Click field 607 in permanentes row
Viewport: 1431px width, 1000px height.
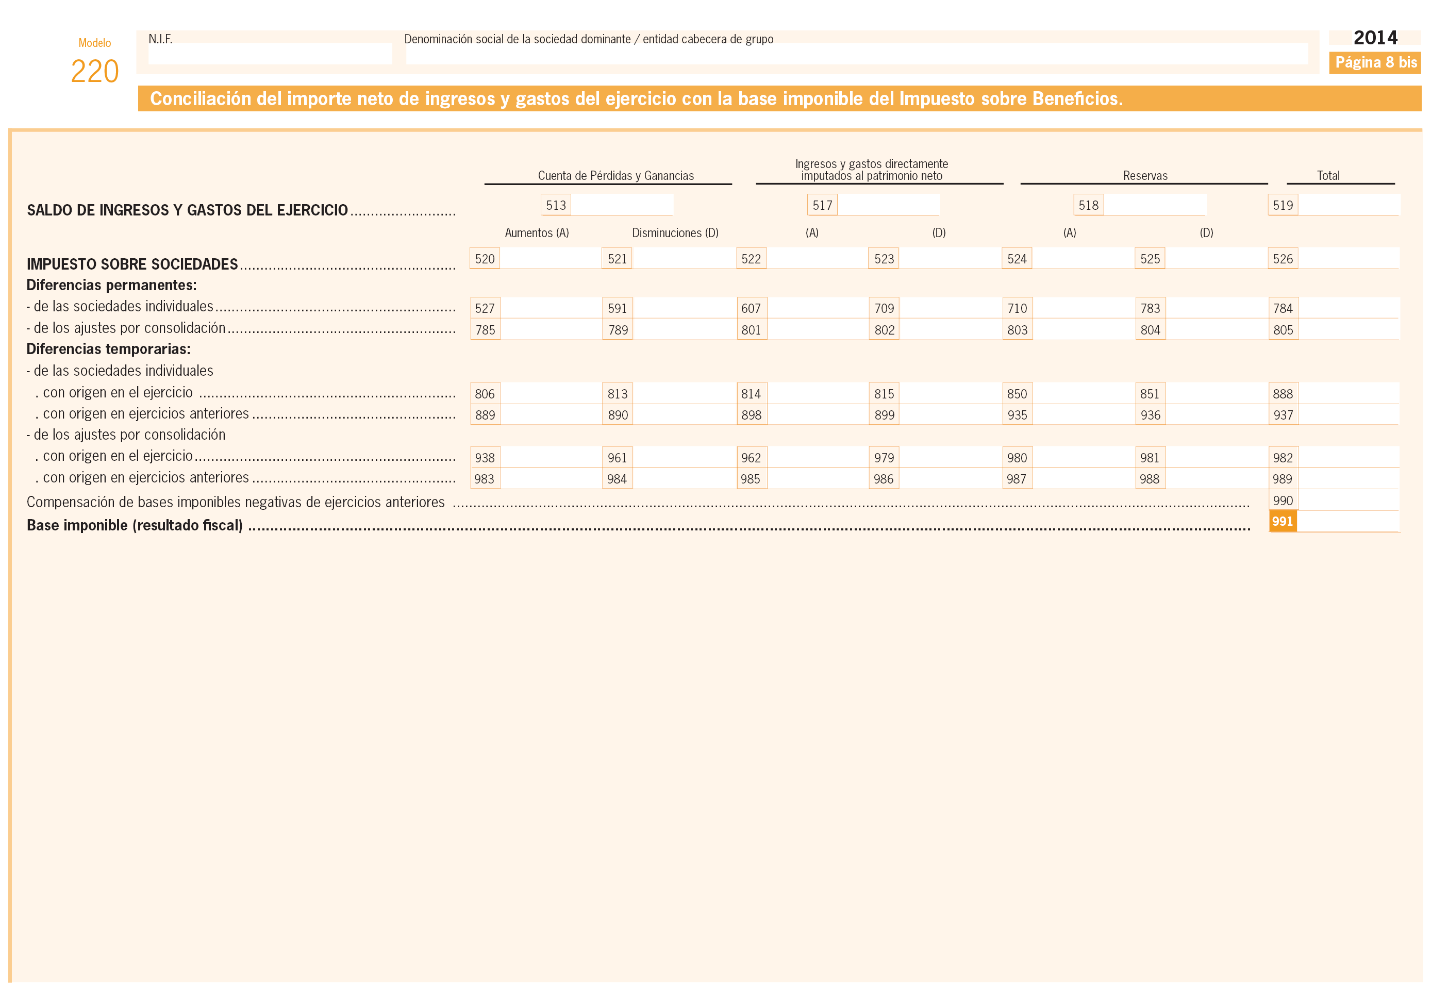(x=818, y=308)
